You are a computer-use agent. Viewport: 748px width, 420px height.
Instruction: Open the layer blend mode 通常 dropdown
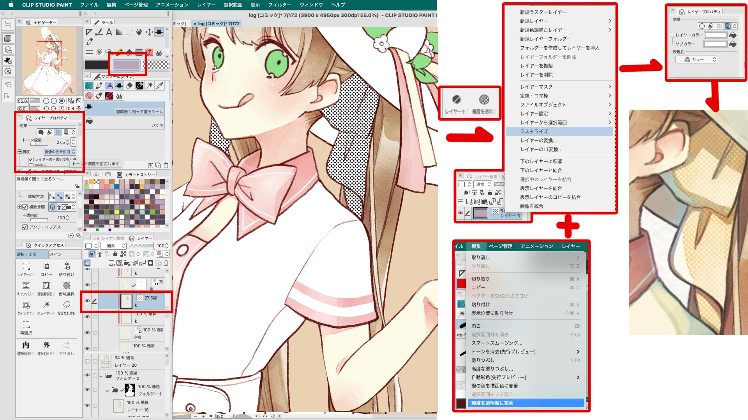(113, 246)
